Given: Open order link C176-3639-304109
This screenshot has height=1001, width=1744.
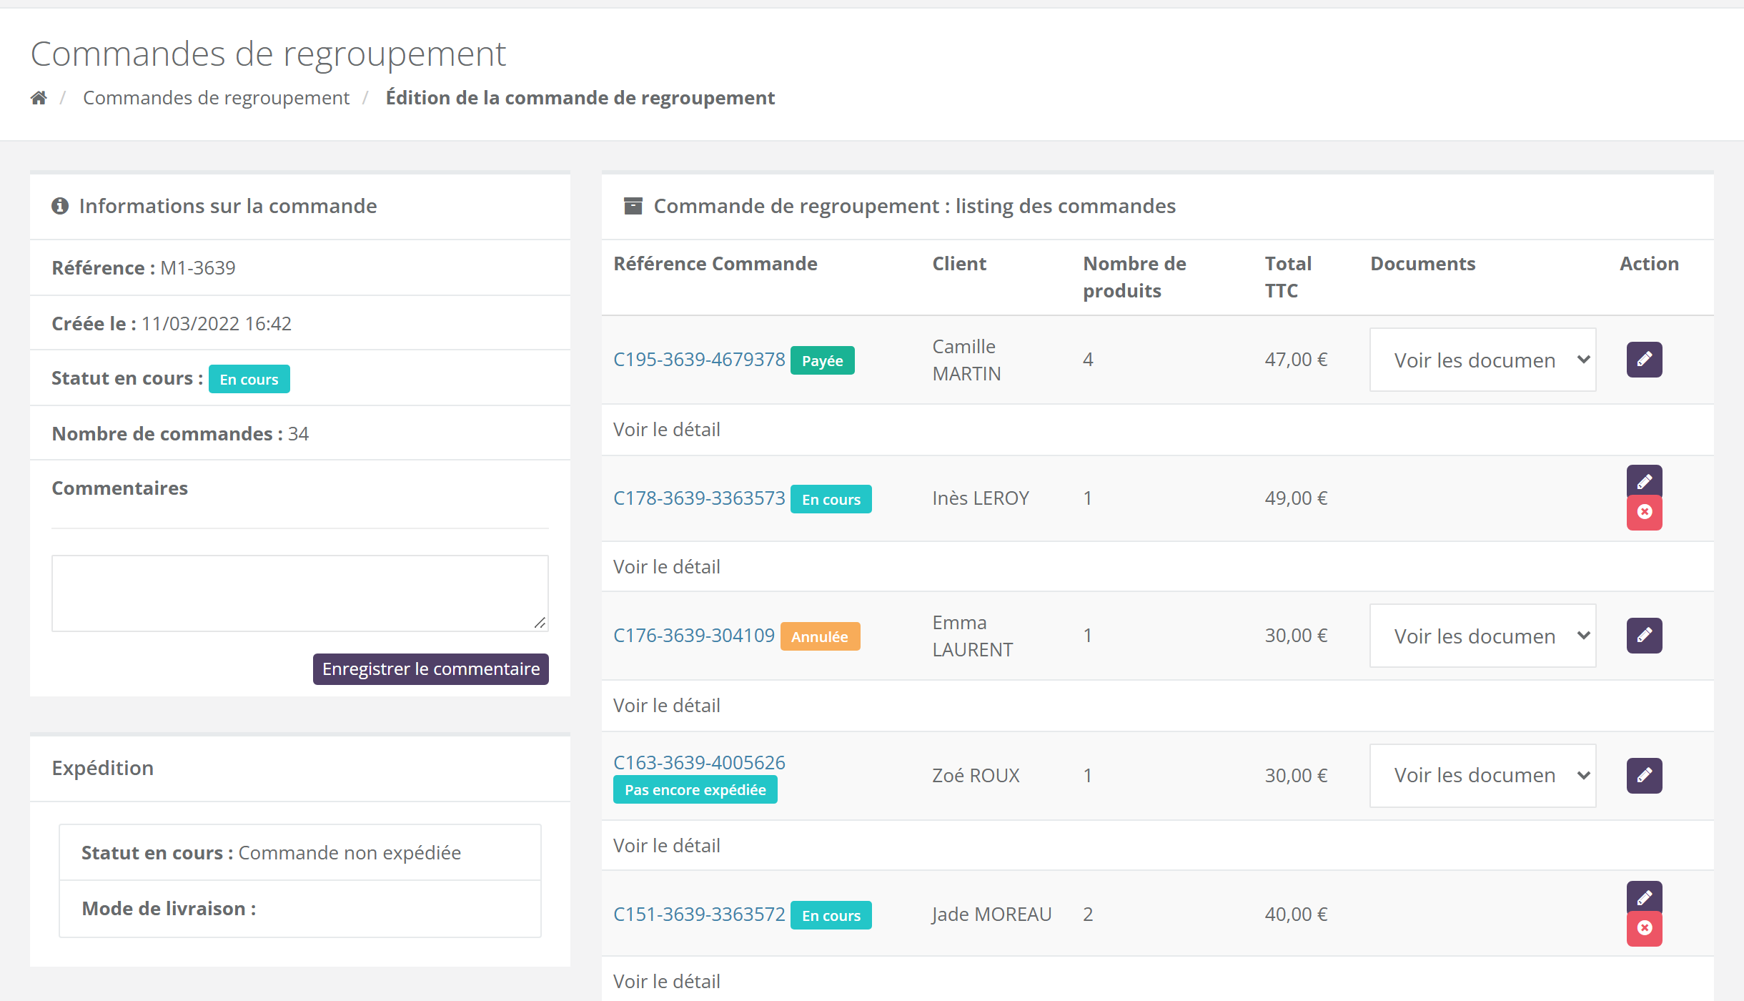Looking at the screenshot, I should [x=694, y=636].
